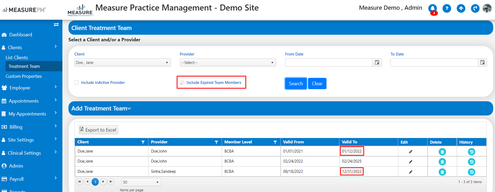Open the Client dropdown showing Doe, Jane

click(122, 62)
